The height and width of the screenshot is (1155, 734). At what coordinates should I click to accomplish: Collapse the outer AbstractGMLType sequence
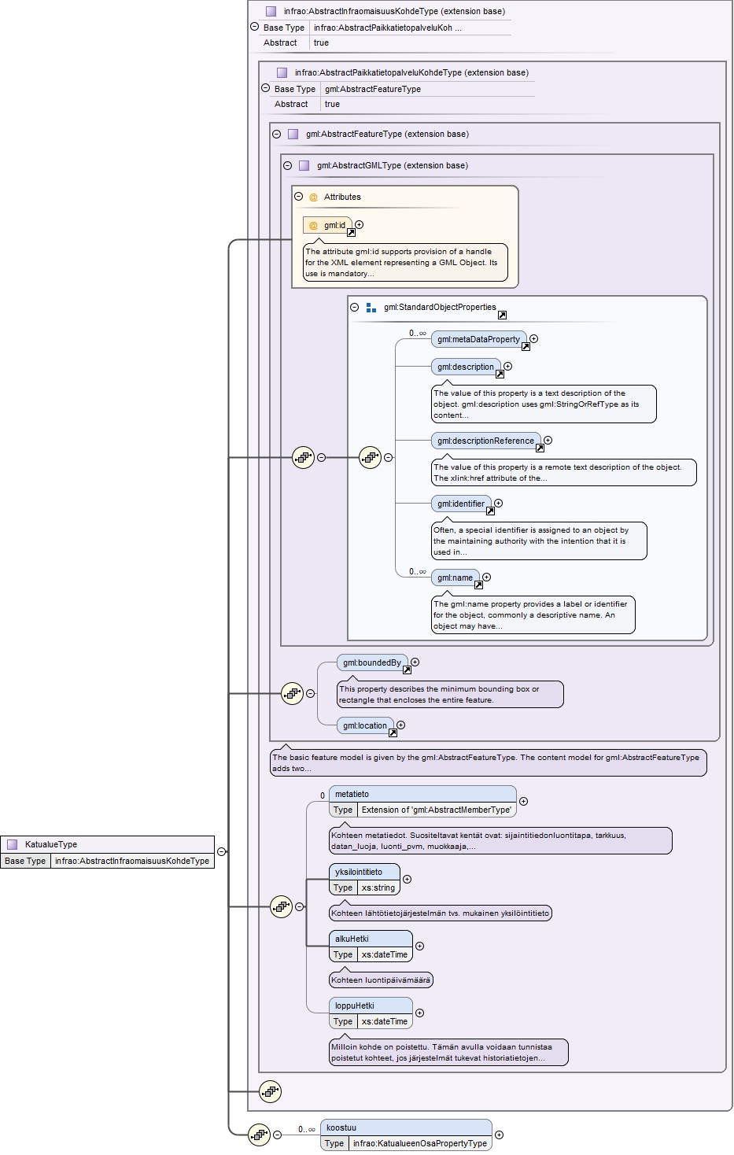(x=321, y=457)
